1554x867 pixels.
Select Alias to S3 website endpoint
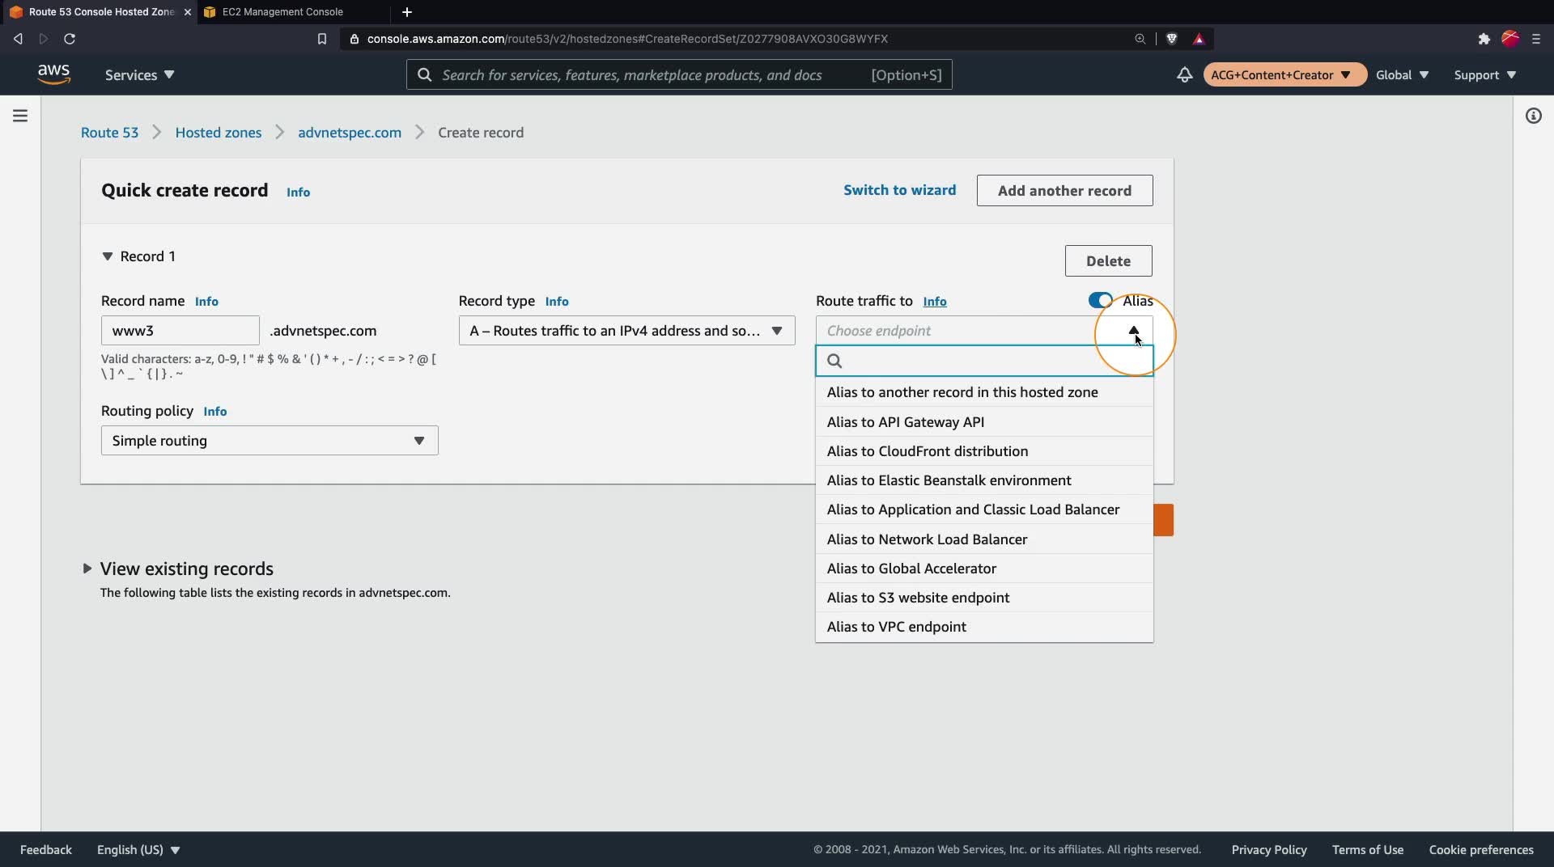coord(984,598)
